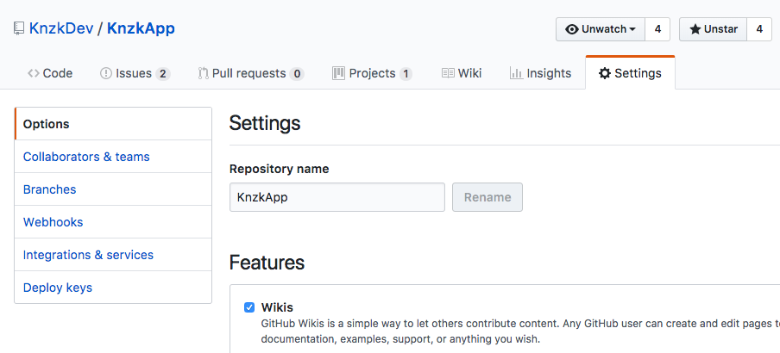Open the KnzkDev owner link
Viewport: 780px width, 353px height.
tap(61, 28)
